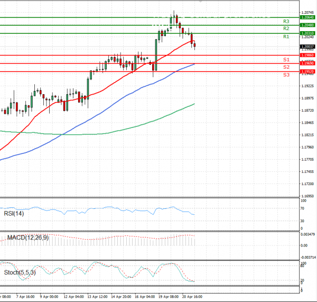Click the RSI scale value 30
Screen dimensions: 317x302
[302, 221]
